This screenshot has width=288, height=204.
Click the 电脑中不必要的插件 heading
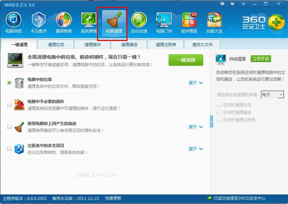click(46, 101)
